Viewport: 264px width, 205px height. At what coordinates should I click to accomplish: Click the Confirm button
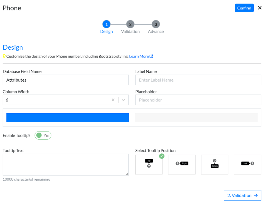tap(244, 8)
